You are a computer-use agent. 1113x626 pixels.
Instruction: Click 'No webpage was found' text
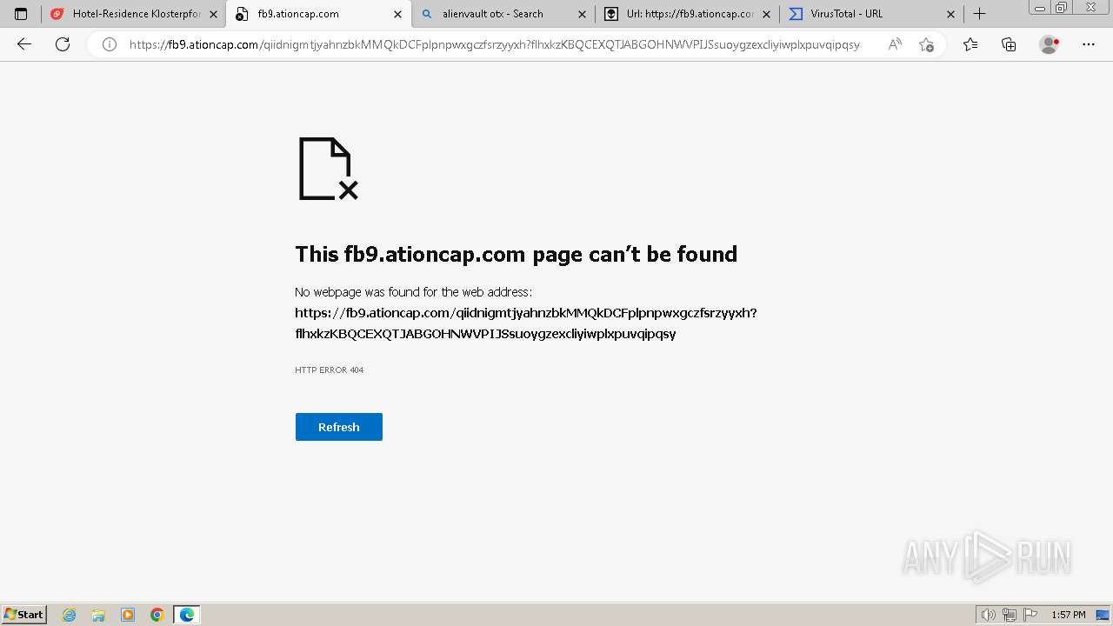click(x=413, y=292)
